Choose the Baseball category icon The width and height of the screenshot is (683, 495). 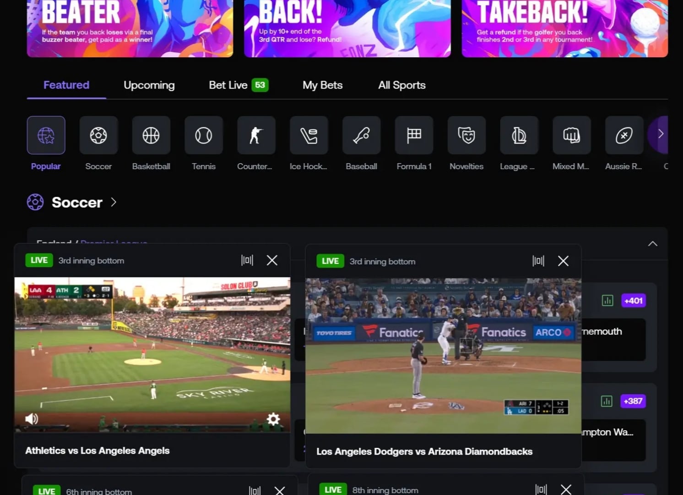[x=362, y=135]
